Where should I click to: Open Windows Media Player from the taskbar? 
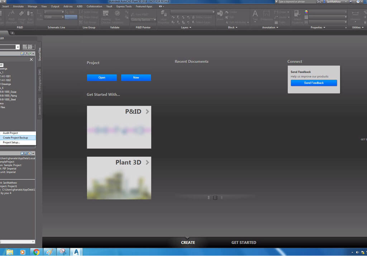(x=23, y=252)
